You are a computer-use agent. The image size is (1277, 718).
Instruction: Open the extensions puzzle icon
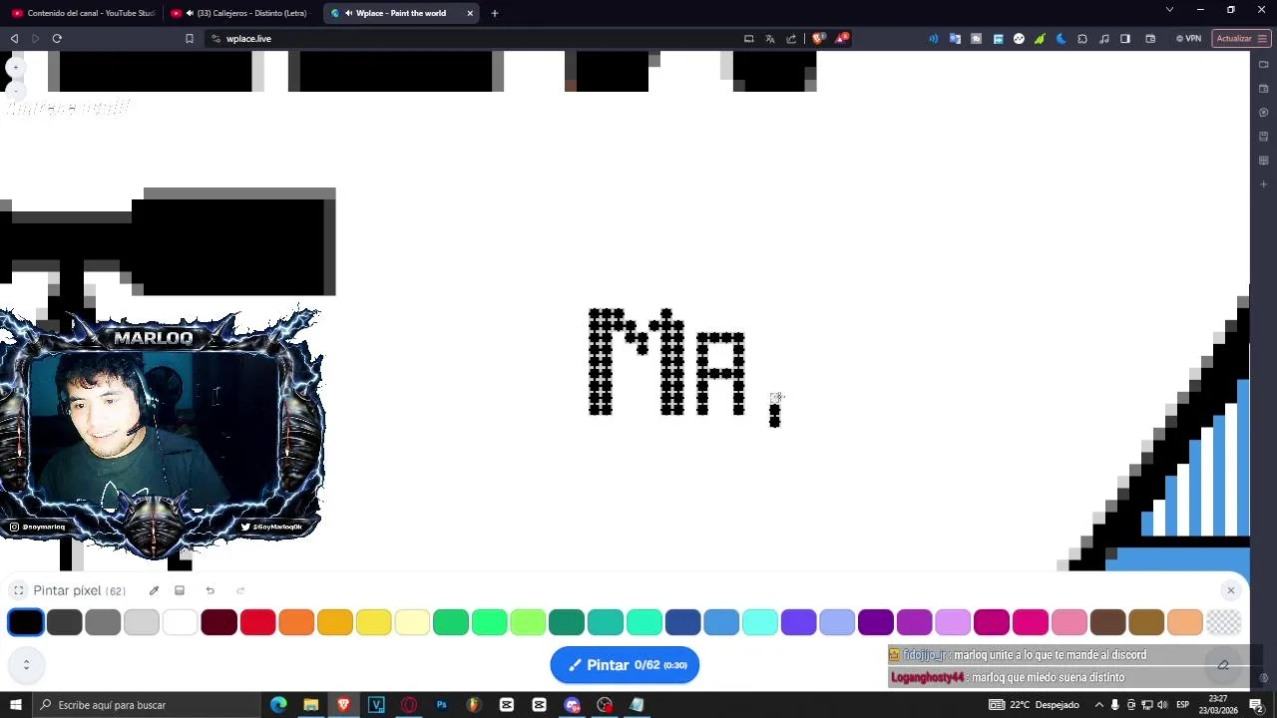coord(1082,38)
